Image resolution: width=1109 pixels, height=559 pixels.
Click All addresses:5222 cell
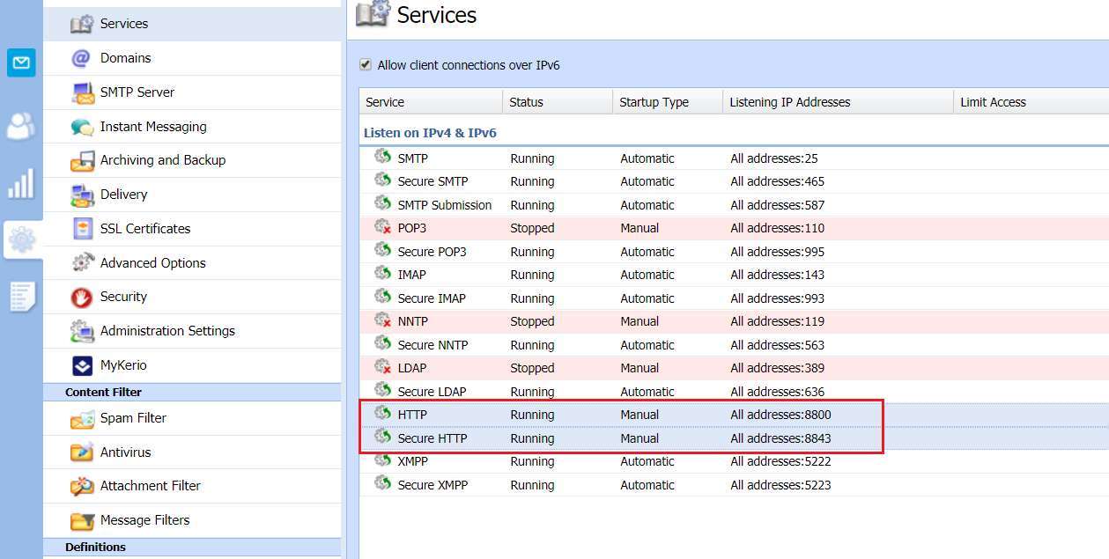(780, 461)
